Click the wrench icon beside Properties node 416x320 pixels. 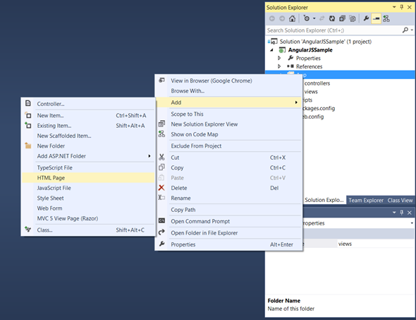[x=290, y=58]
